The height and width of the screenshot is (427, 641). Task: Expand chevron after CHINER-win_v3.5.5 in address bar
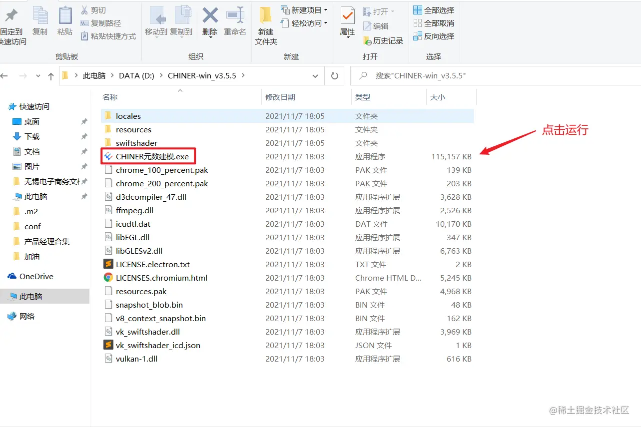pos(243,76)
